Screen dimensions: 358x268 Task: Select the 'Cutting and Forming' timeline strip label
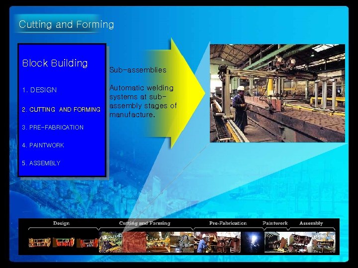point(145,223)
